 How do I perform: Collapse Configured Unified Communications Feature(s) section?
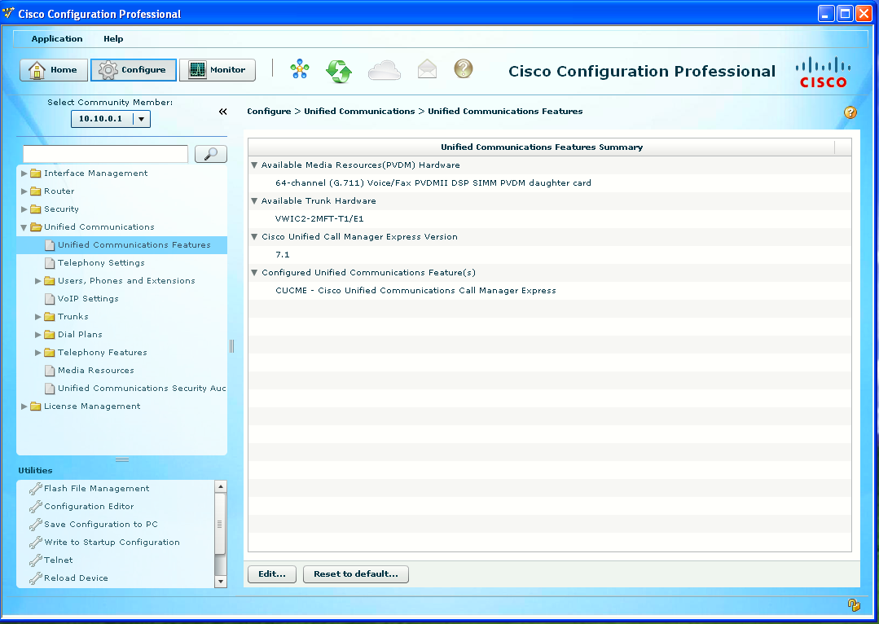coord(254,273)
